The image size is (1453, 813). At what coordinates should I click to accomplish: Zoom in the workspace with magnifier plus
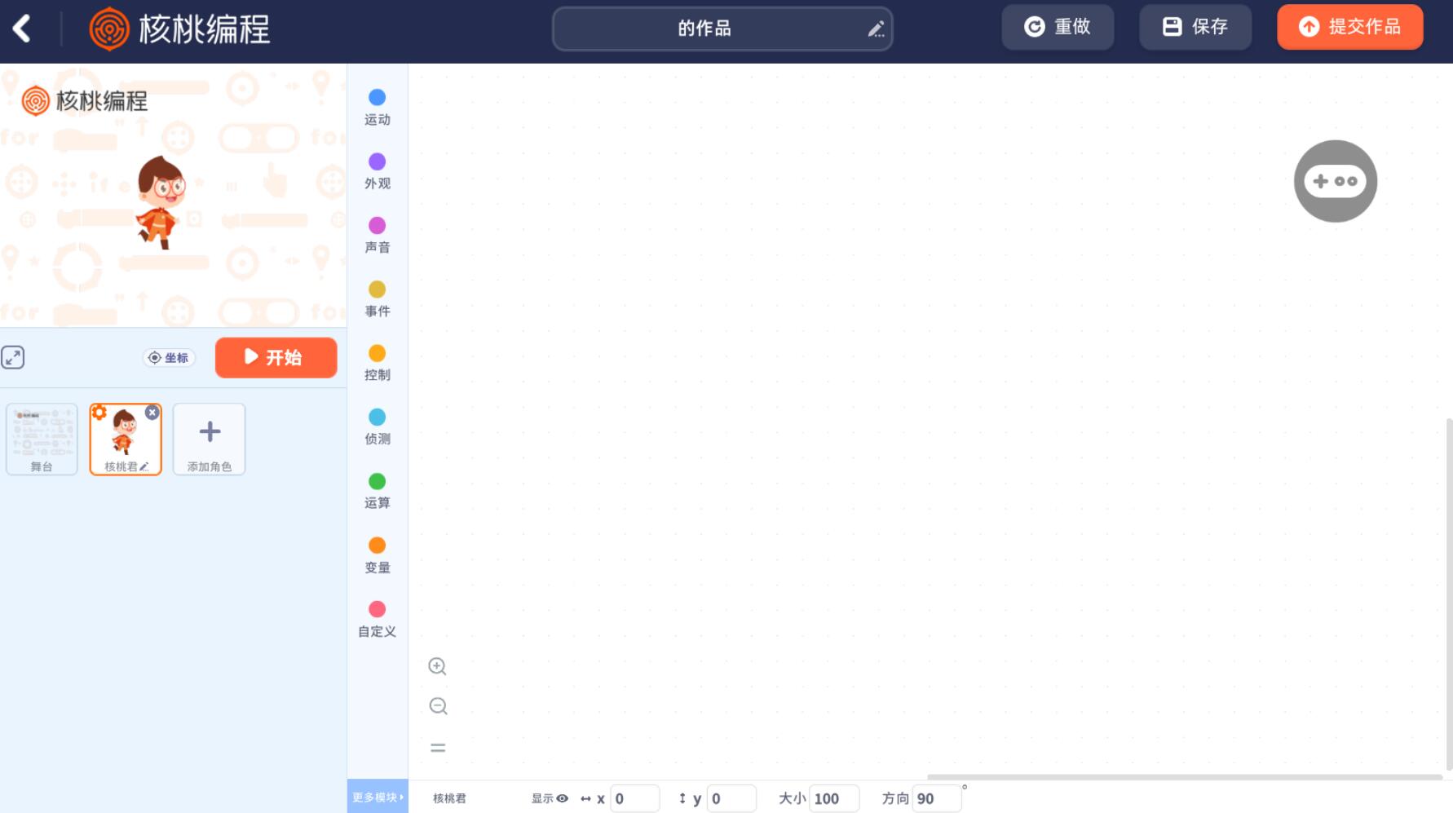437,666
